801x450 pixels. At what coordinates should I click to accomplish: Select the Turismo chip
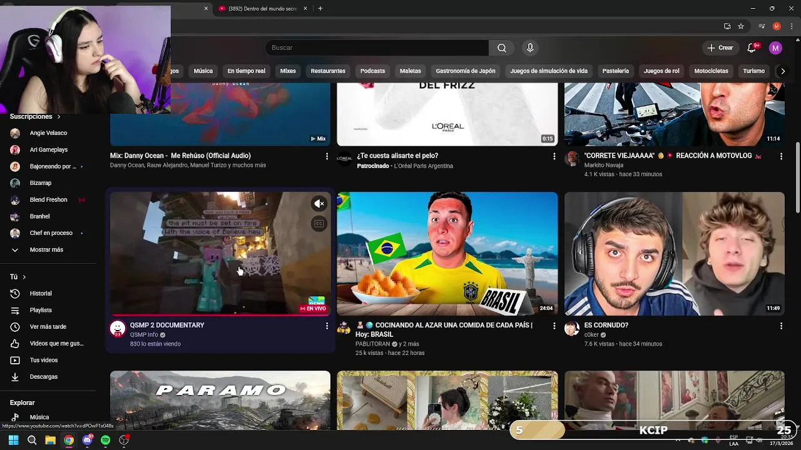(x=753, y=71)
